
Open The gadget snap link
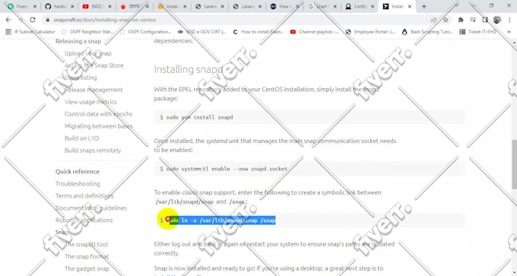tap(87, 268)
